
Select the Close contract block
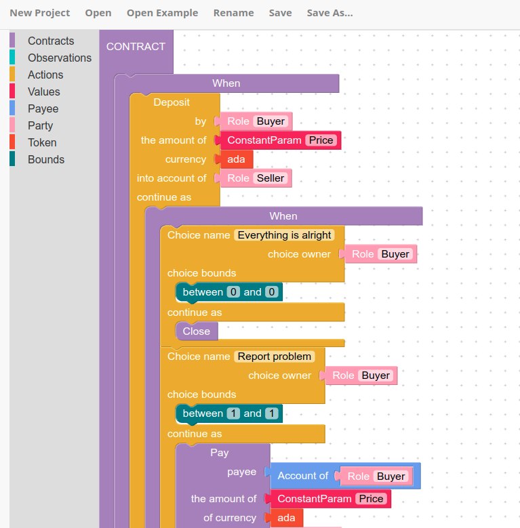[197, 331]
